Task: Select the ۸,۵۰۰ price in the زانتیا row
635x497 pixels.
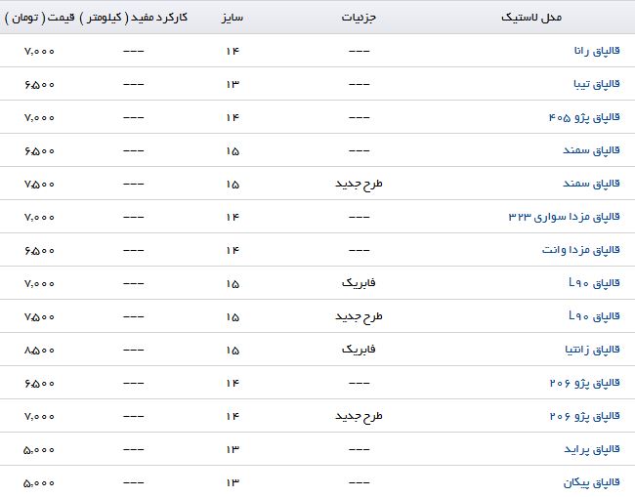Action: click(39, 351)
